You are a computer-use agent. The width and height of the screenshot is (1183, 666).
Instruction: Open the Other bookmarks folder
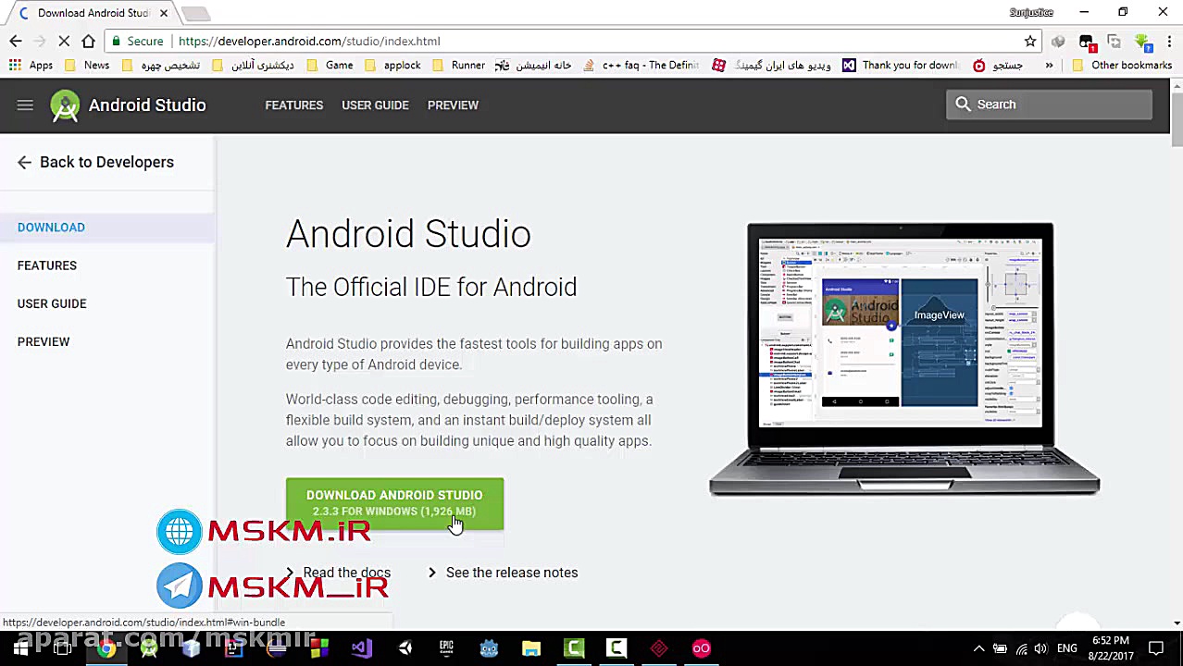tap(1122, 66)
